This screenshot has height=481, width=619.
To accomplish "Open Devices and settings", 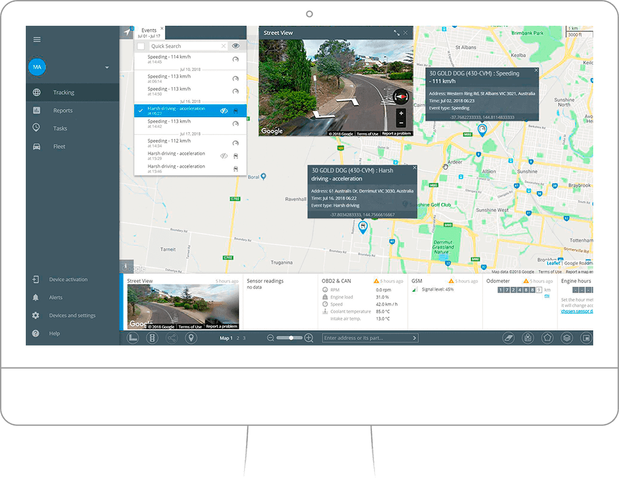I will [x=73, y=316].
